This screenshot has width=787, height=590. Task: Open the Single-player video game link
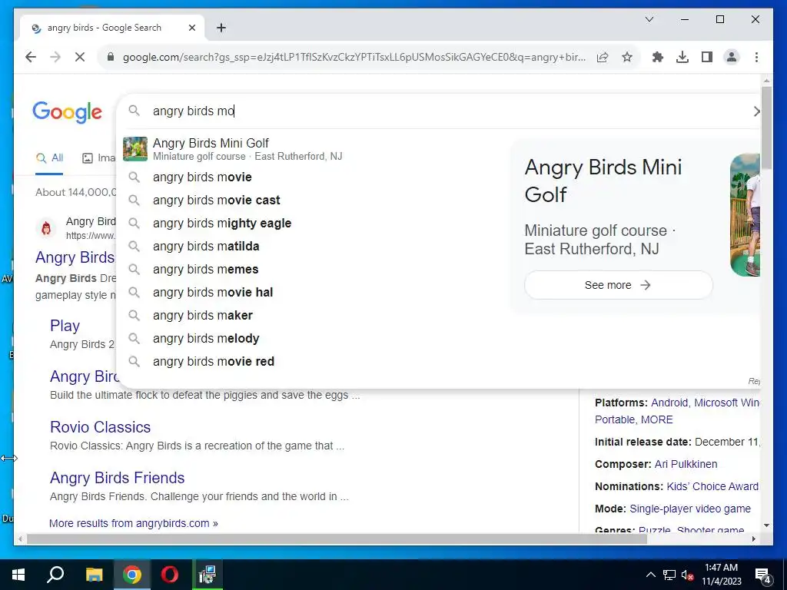(690, 509)
